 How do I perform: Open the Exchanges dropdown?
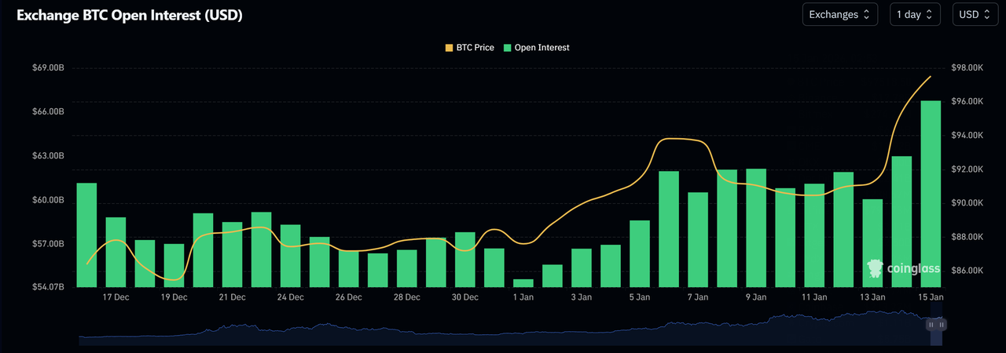click(839, 14)
